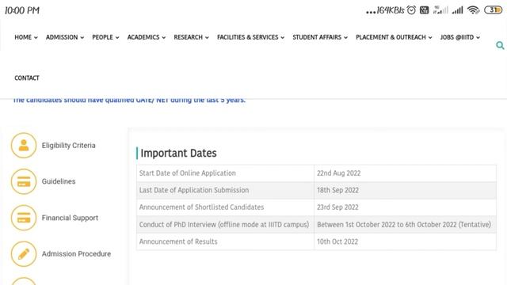Open the Eligibility Criteria person icon
The height and width of the screenshot is (285, 507).
click(24, 146)
